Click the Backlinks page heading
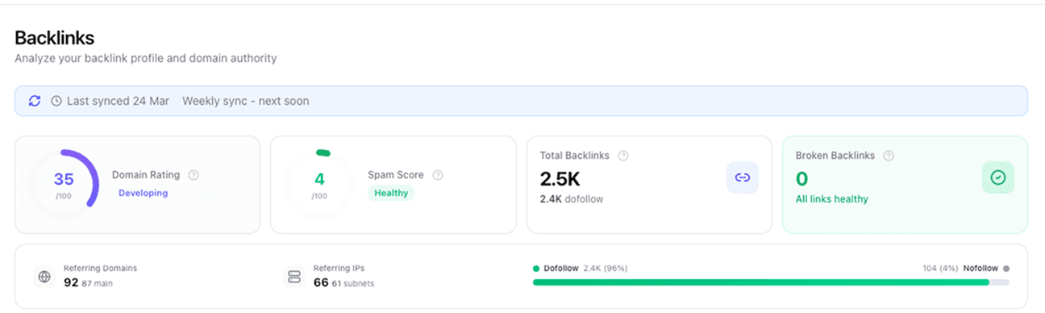The image size is (1045, 313). tap(54, 37)
